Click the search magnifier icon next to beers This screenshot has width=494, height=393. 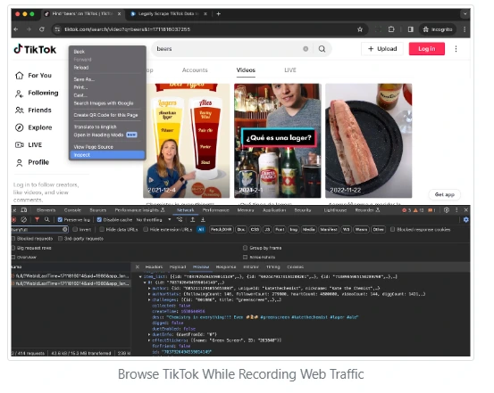click(x=322, y=49)
